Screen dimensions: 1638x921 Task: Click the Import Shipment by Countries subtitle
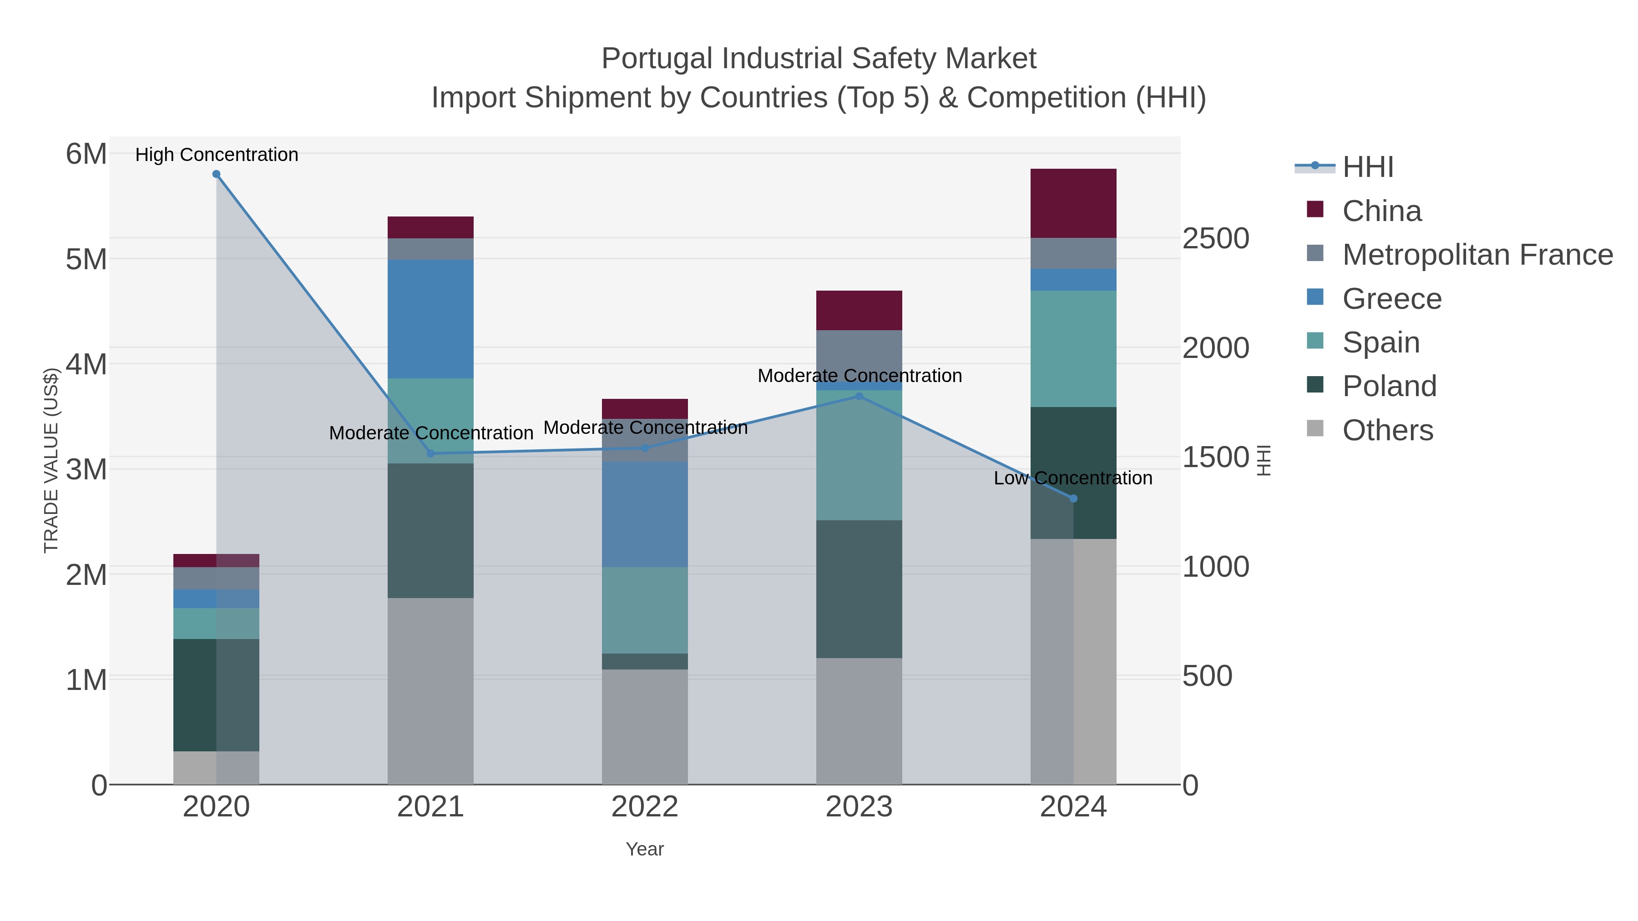(x=819, y=98)
